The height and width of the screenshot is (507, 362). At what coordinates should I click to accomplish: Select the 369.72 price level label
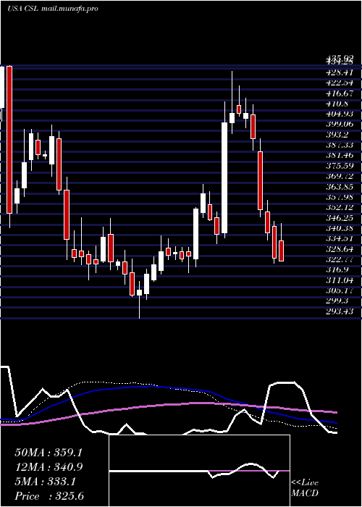[339, 176]
